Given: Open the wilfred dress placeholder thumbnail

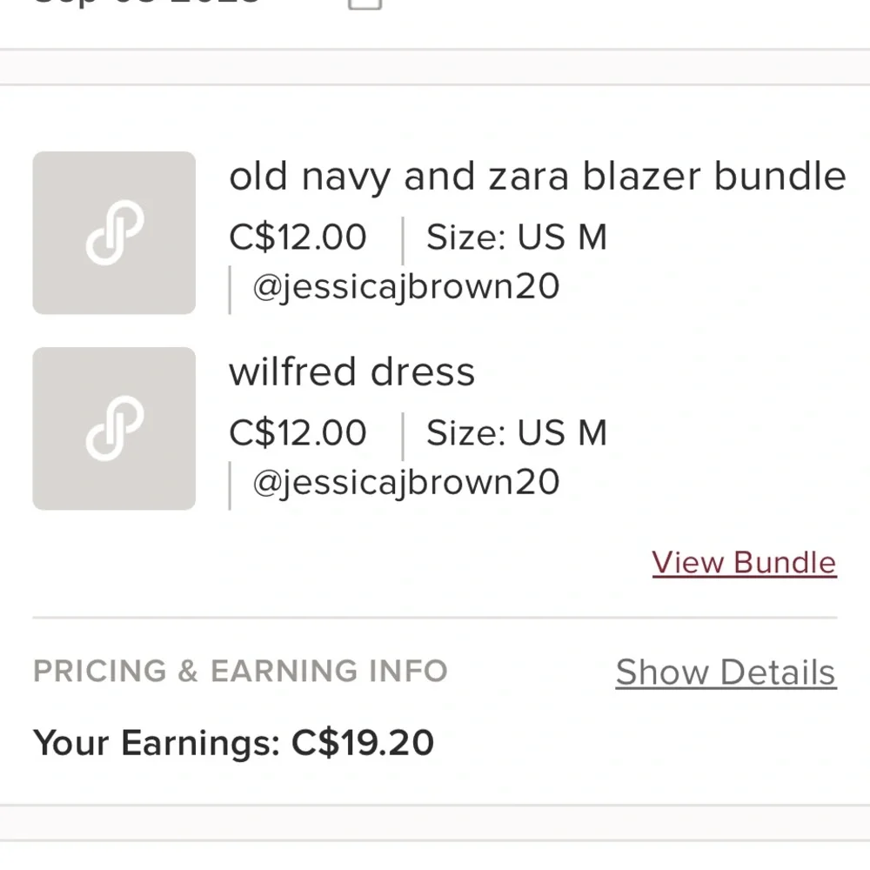Looking at the screenshot, I should [114, 429].
